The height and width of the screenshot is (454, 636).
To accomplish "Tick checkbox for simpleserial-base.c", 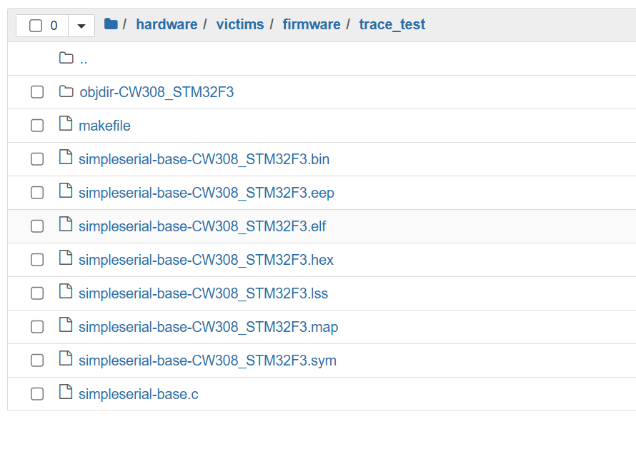I will 37,395.
